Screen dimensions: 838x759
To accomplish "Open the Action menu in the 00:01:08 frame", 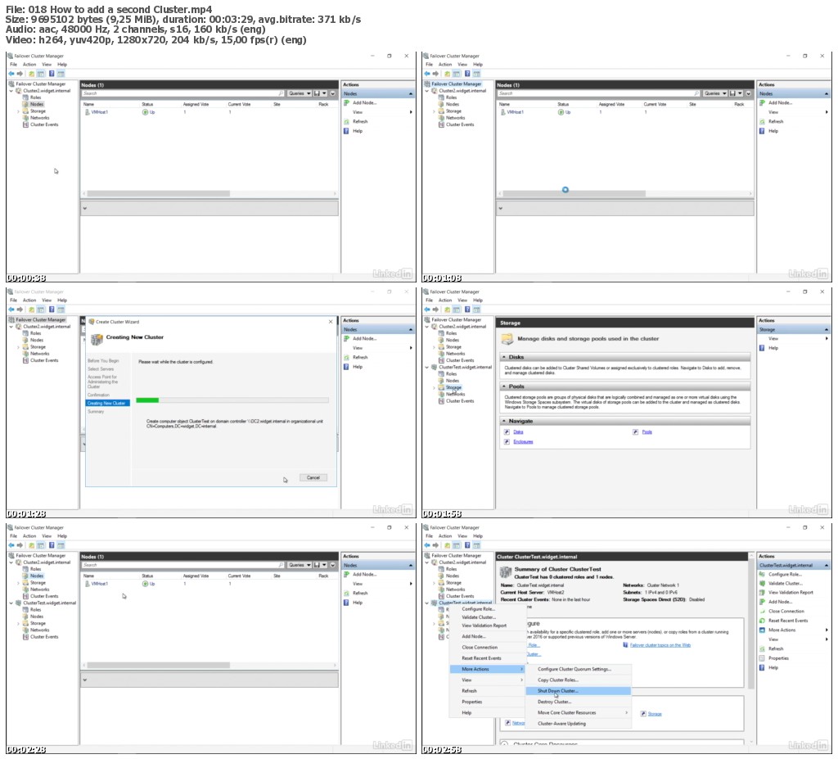I will tap(445, 64).
